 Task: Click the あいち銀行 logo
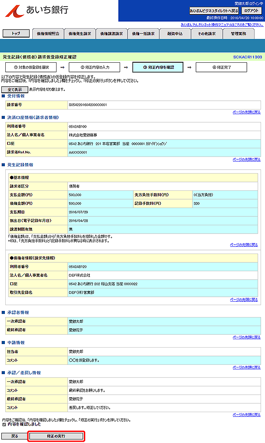point(37,11)
